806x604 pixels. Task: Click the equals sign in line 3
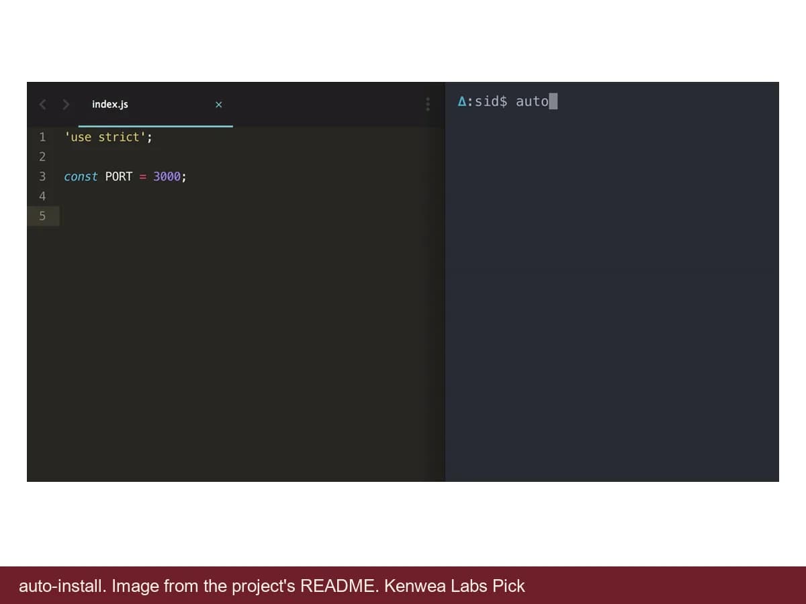[x=143, y=177]
